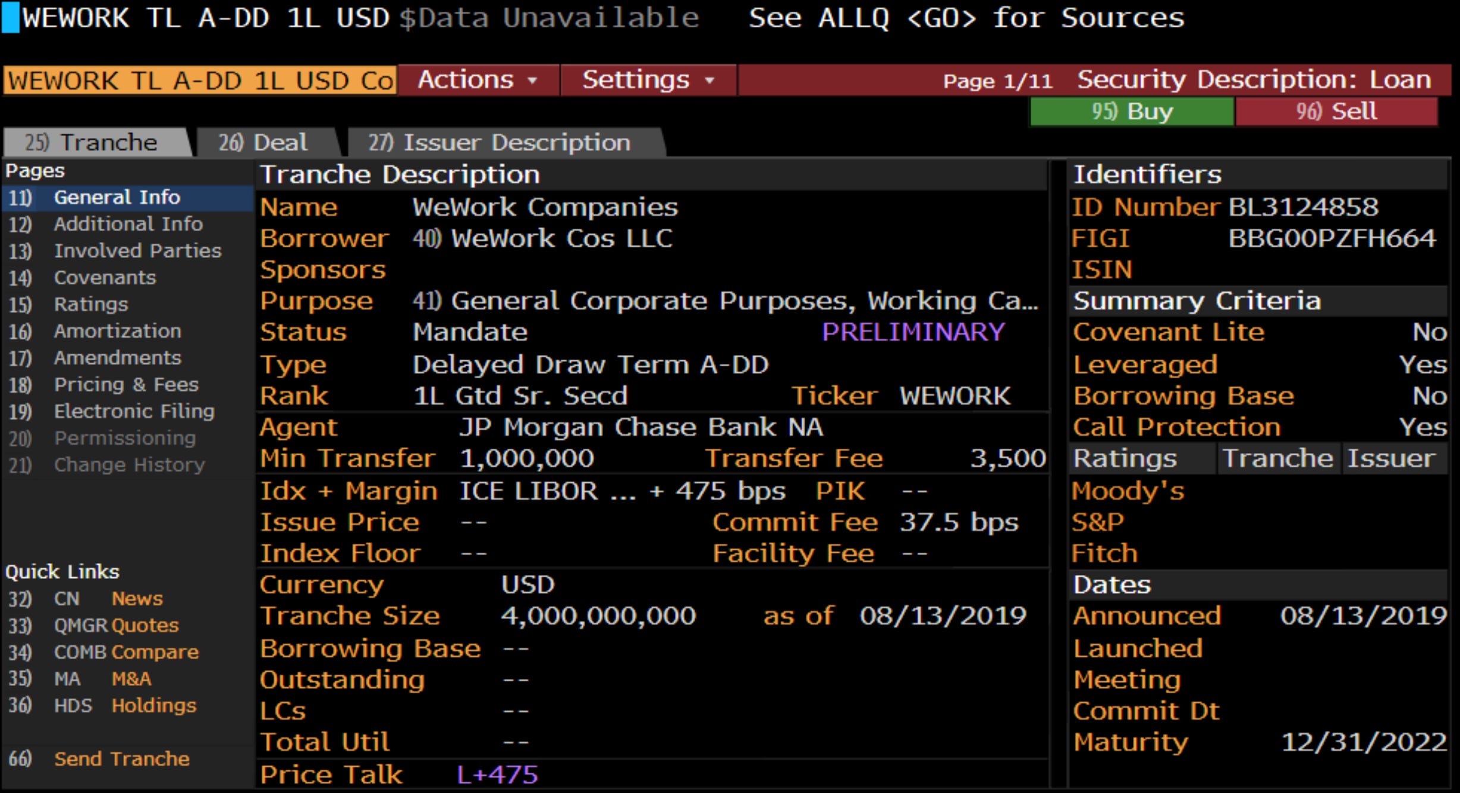Show the Amendments page
The image size is (1460, 793).
pos(128,358)
